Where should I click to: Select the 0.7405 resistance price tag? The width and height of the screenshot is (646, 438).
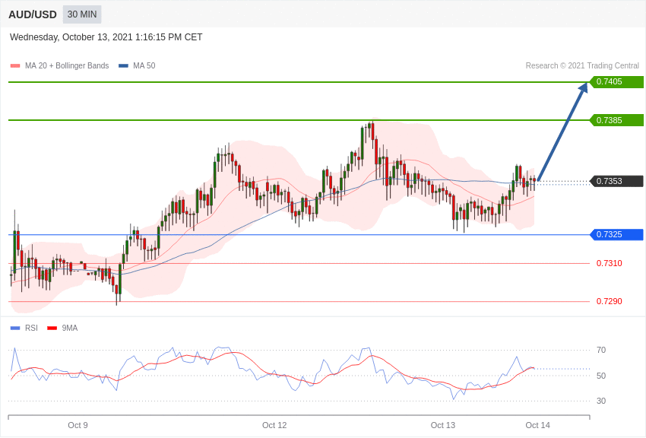tap(617, 81)
